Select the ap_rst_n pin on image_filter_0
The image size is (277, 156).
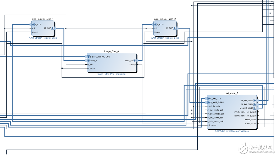(91, 68)
